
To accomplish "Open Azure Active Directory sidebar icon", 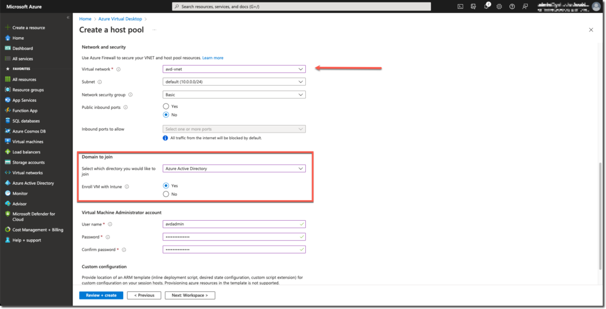I will (x=7, y=183).
